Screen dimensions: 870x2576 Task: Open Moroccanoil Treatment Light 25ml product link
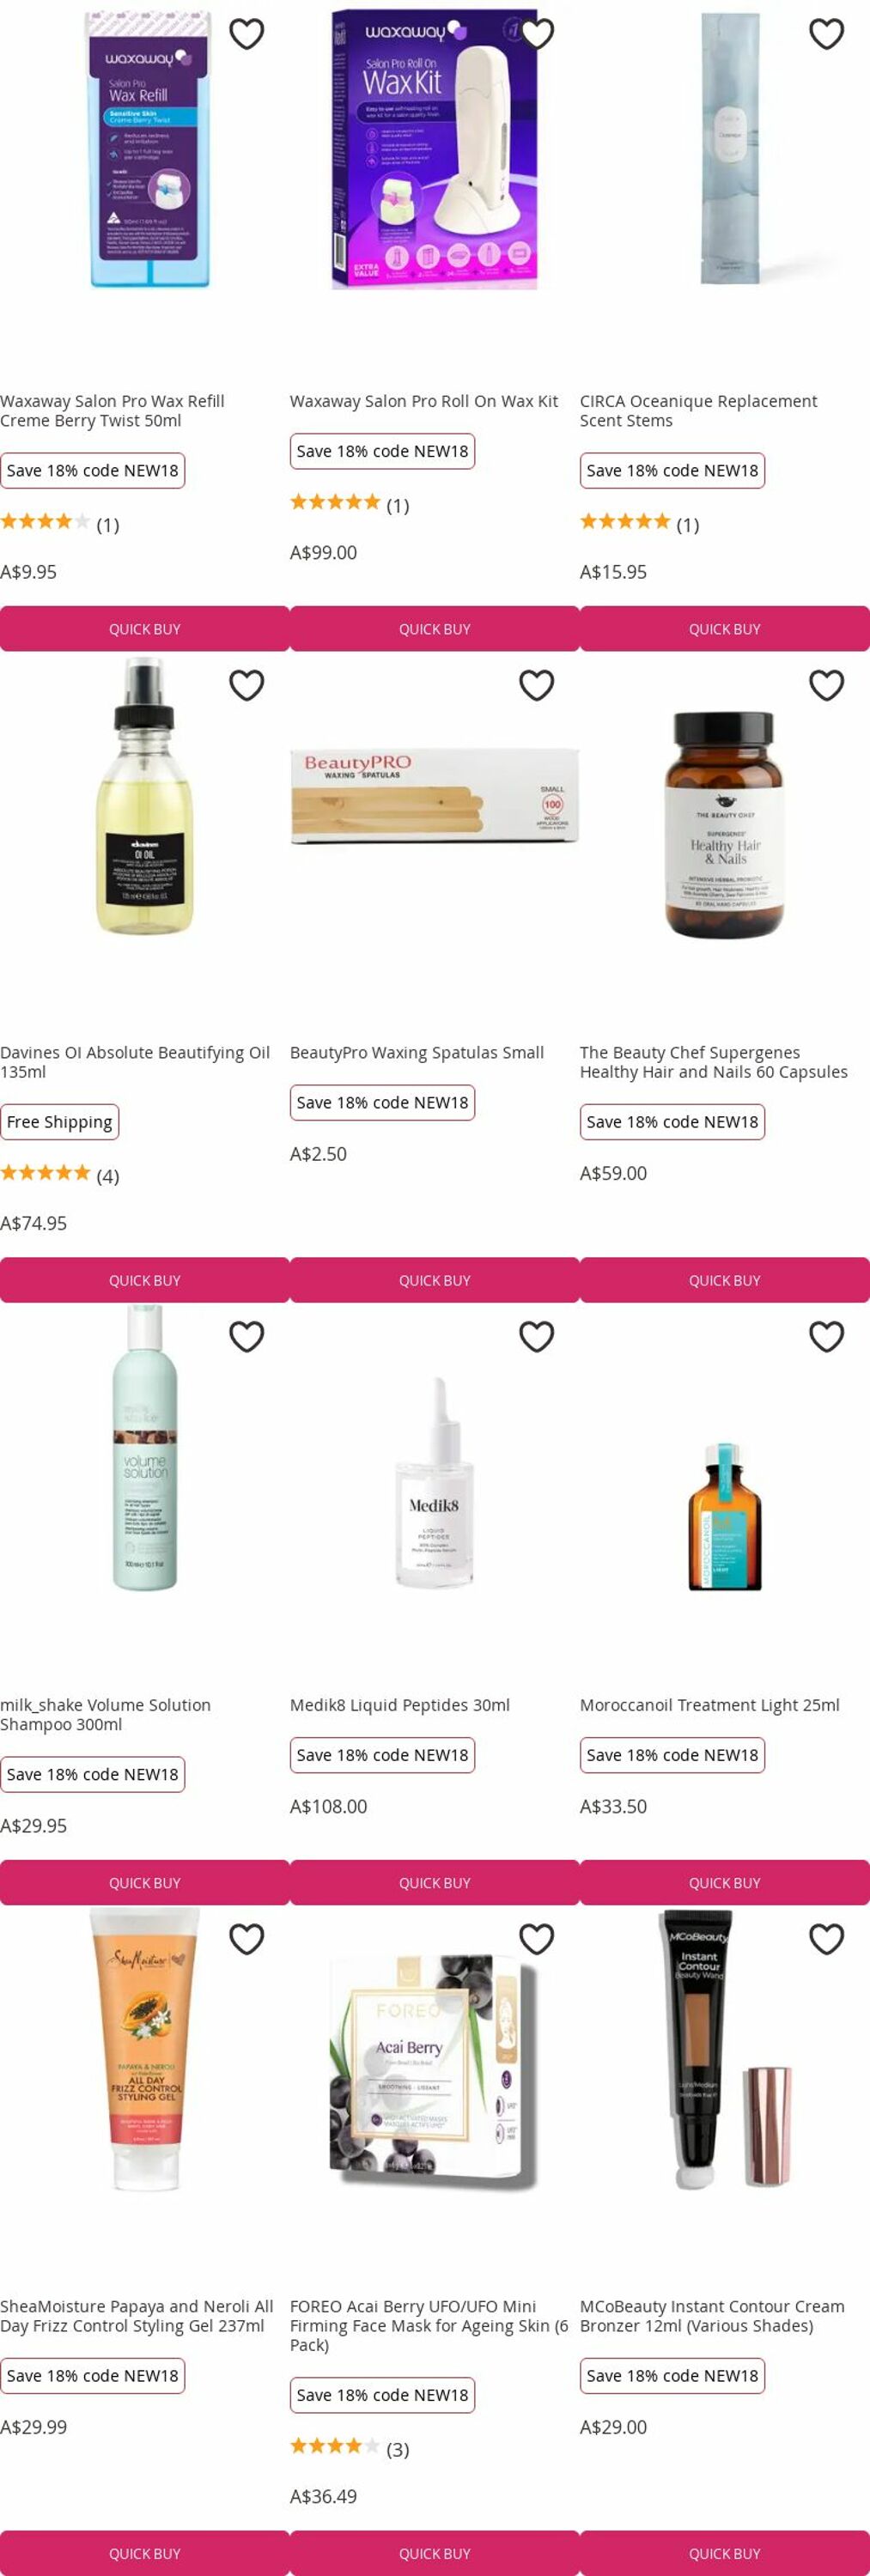709,1705
